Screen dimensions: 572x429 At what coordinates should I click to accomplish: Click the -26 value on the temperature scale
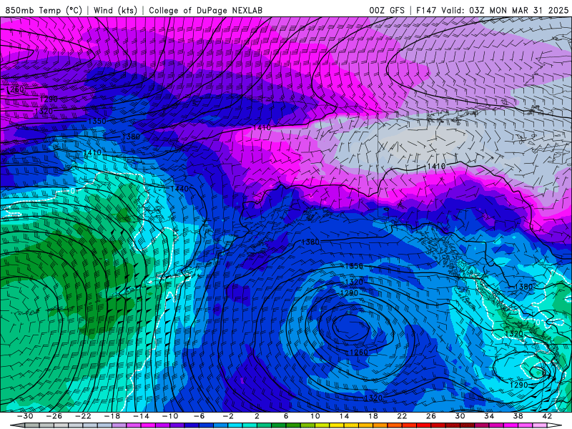(x=54, y=416)
